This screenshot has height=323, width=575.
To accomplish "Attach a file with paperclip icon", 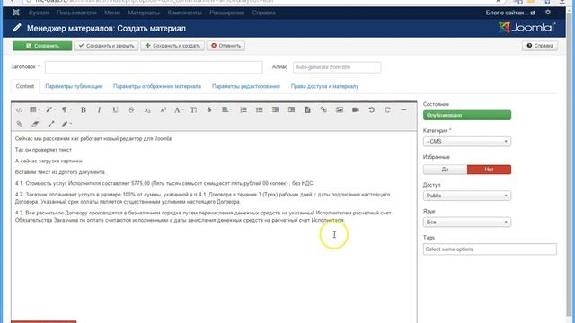I will click(x=19, y=124).
